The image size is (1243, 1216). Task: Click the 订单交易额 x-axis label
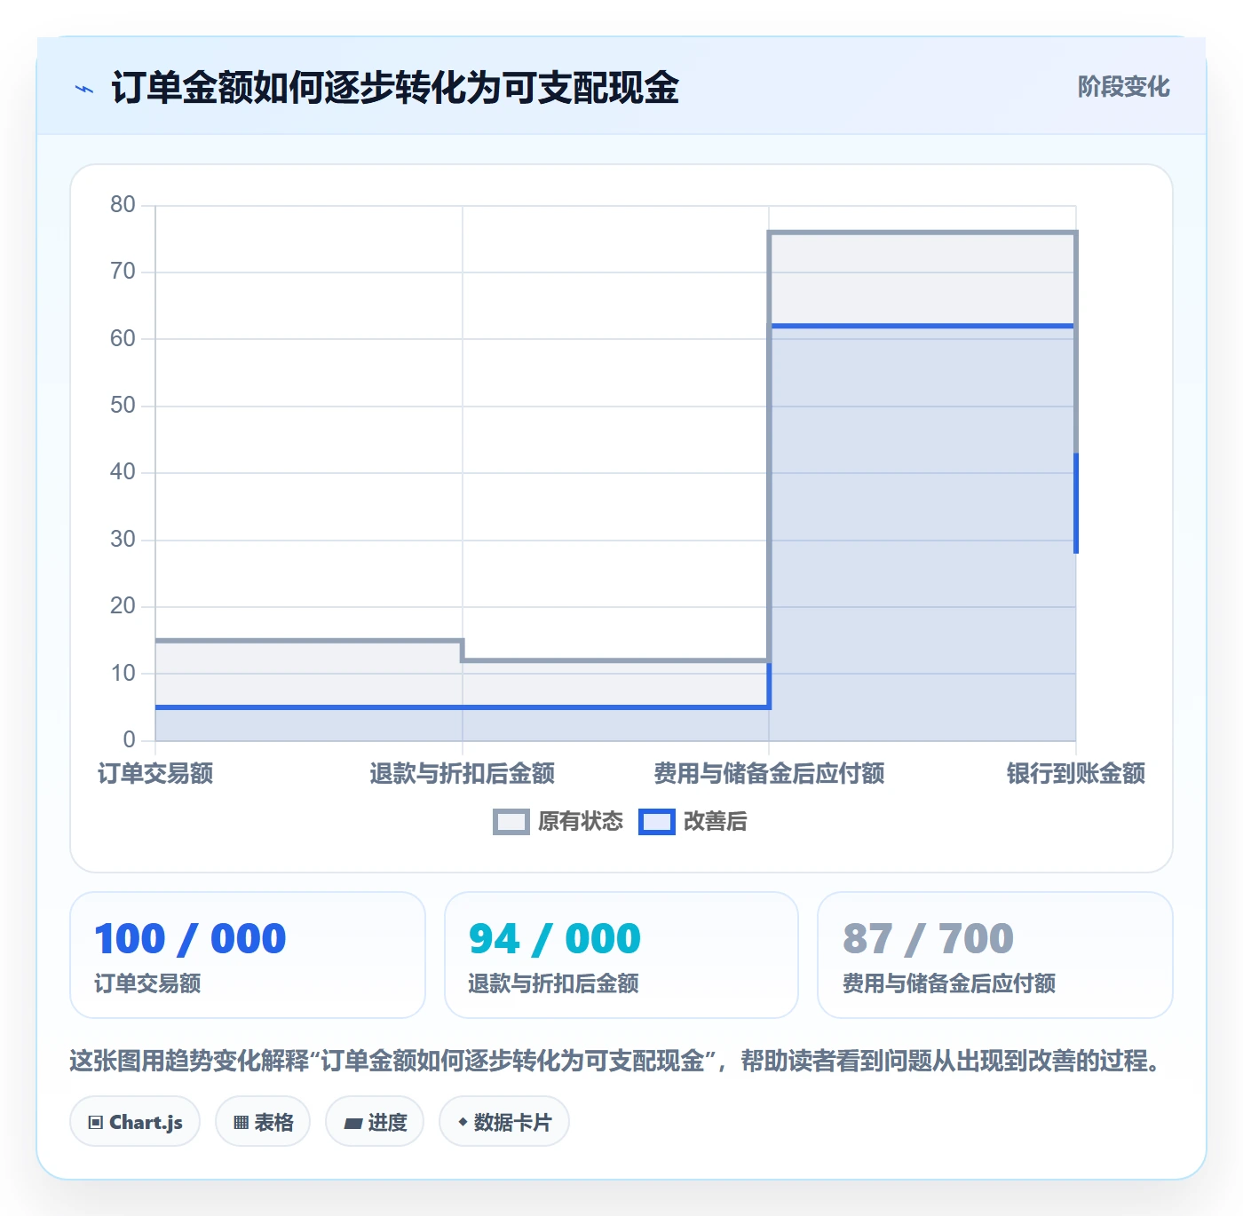(155, 773)
